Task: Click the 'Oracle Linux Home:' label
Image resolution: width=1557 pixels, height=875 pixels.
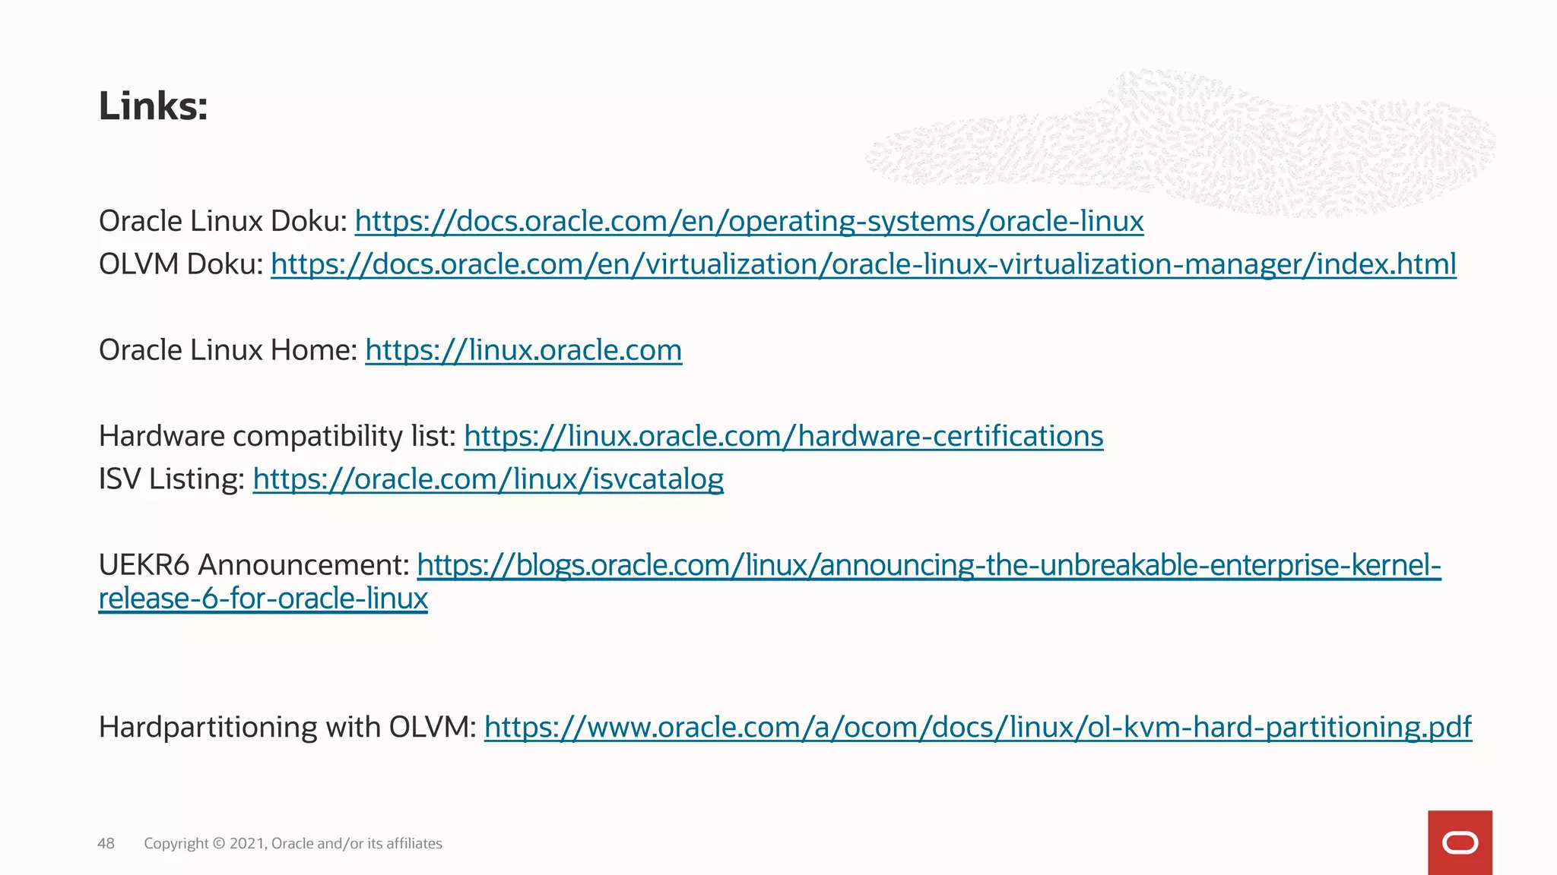Action: (228, 350)
